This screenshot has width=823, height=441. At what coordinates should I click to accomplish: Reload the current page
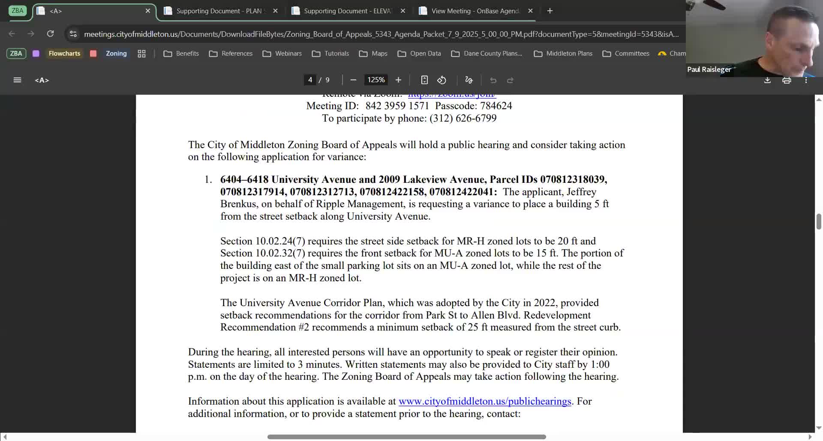click(50, 34)
